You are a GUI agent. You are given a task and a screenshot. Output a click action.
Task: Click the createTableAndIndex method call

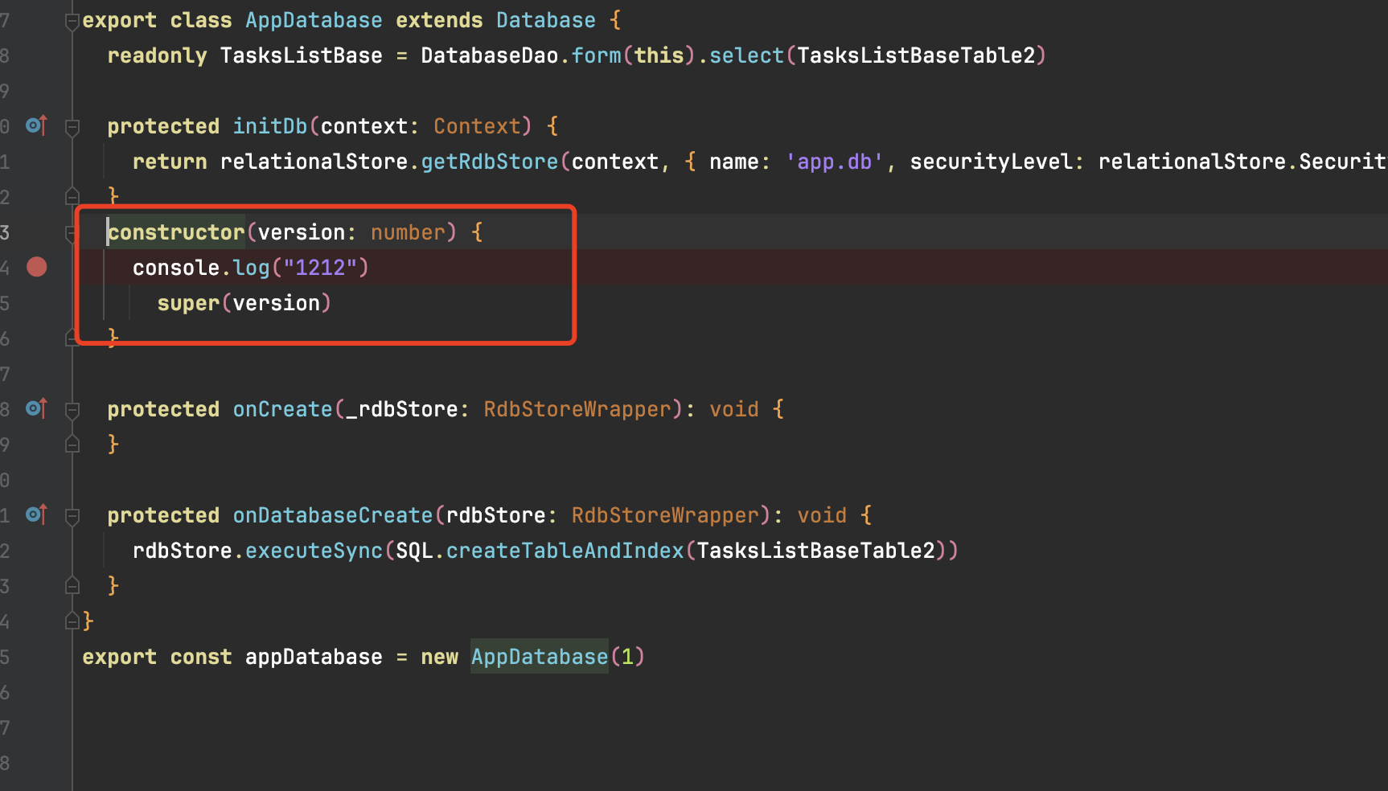[x=565, y=551]
